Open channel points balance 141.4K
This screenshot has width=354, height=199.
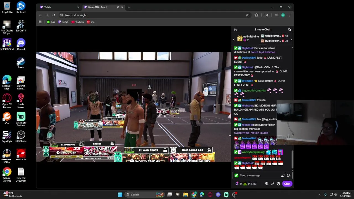pos(250,184)
